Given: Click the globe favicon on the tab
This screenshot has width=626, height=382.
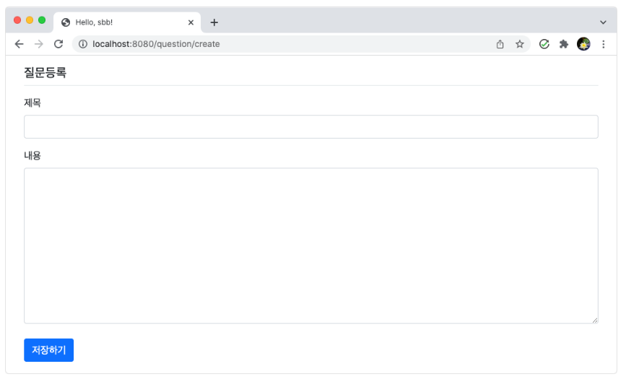Looking at the screenshot, I should pos(66,22).
